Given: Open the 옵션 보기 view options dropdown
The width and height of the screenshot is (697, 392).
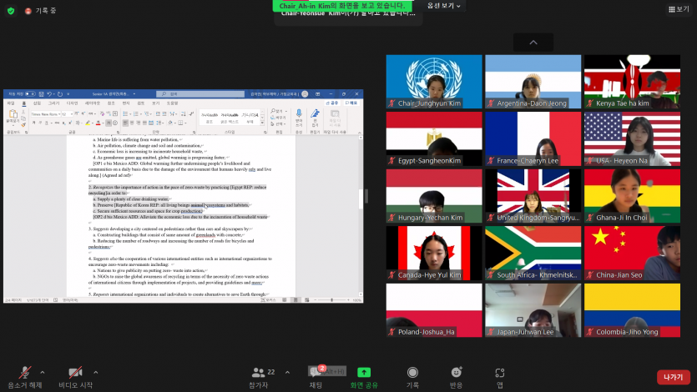Looking at the screenshot, I should coord(443,6).
